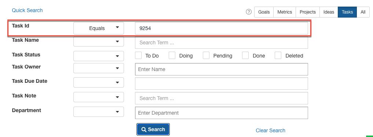The height and width of the screenshot is (137, 373).
Task: Click the Clear Search link
Action: (270, 130)
